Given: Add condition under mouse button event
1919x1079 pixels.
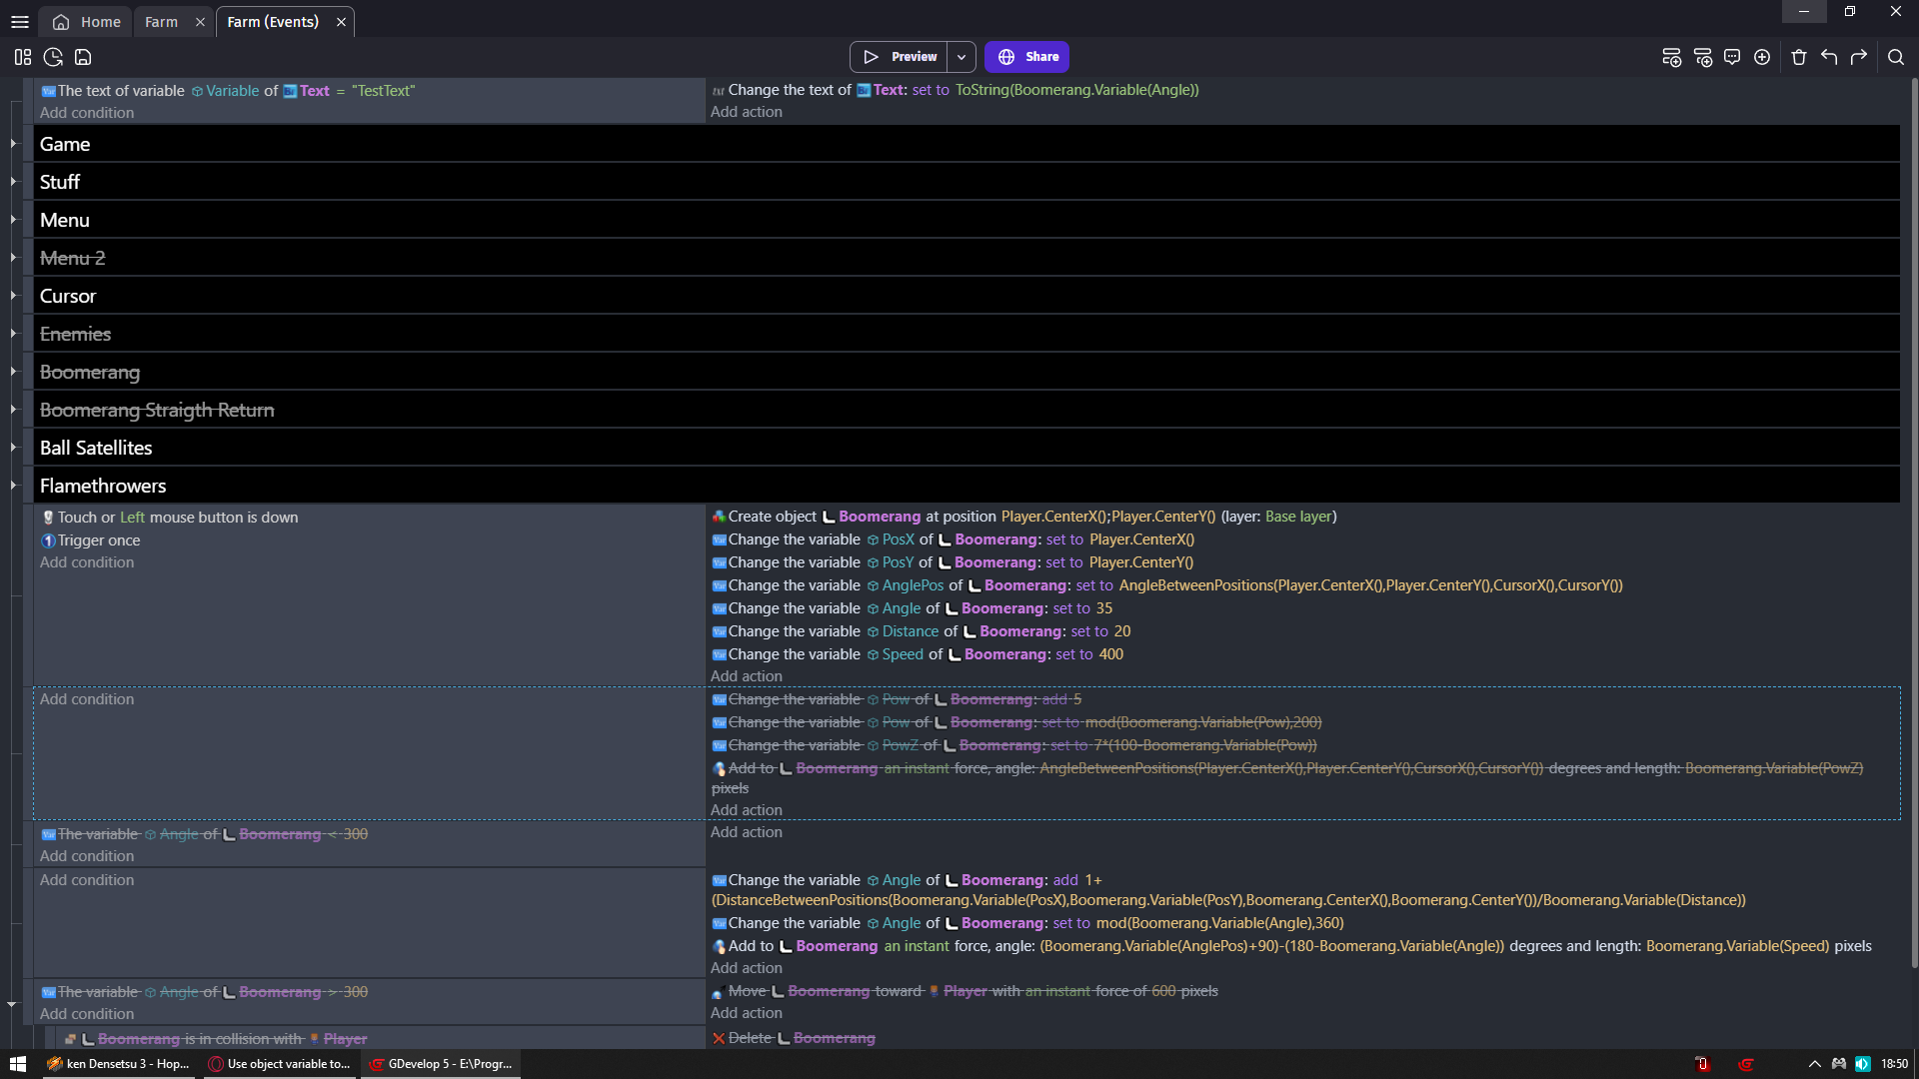Looking at the screenshot, I should 87,562.
